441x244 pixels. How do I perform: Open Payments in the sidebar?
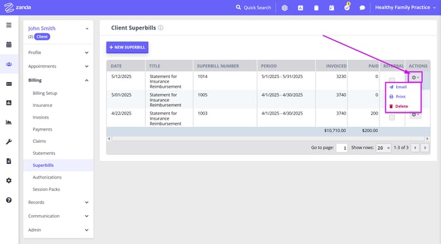point(42,129)
